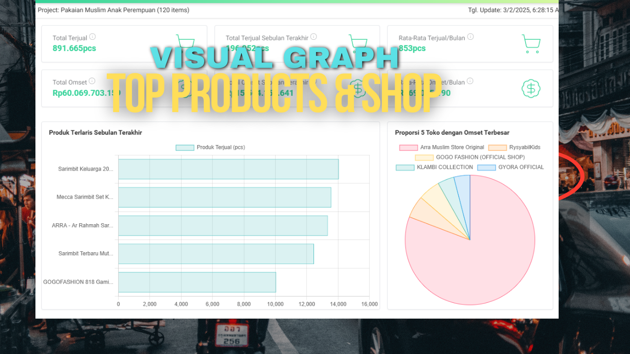The width and height of the screenshot is (630, 354).
Task: Toggle the GYORA OFFICIAL legend swatch
Action: point(486,167)
